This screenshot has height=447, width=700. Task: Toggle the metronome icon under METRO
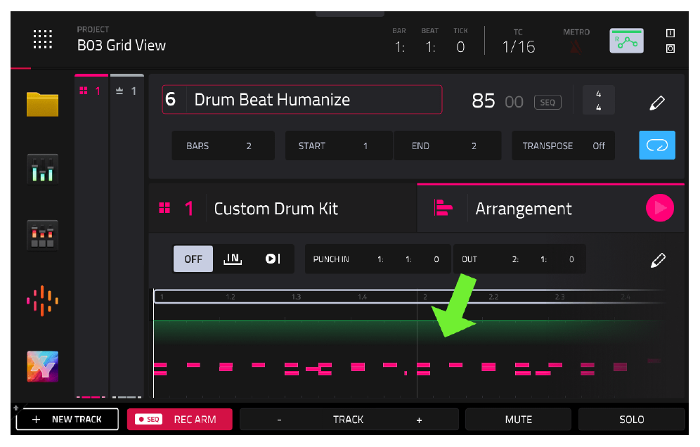tap(576, 47)
